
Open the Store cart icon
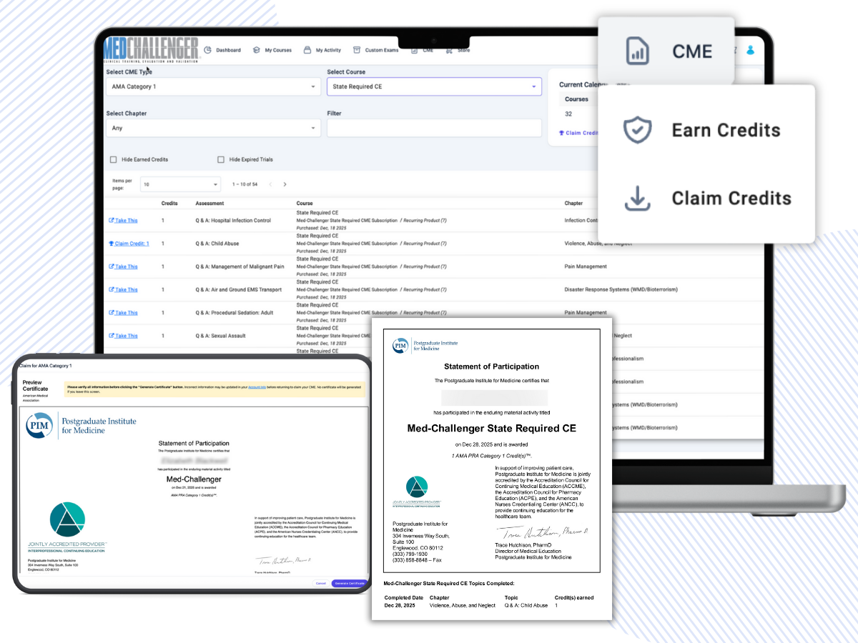(x=449, y=50)
